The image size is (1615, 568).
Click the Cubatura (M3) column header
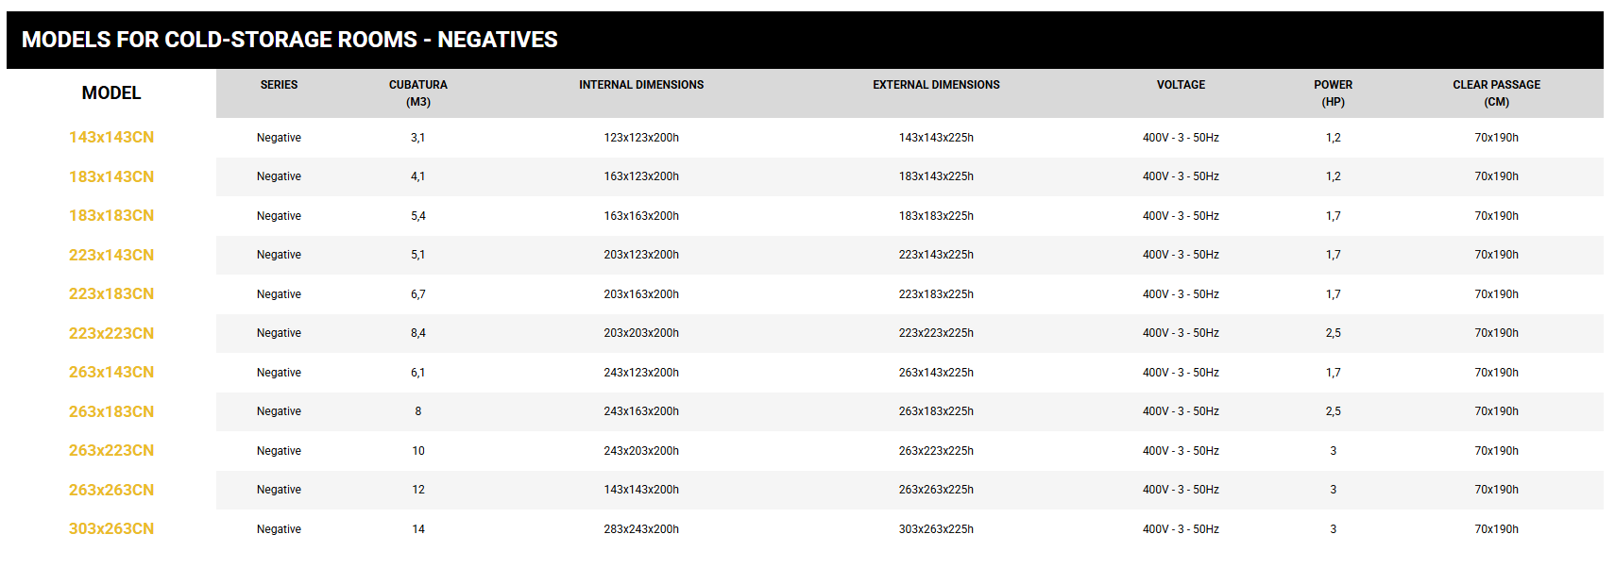click(x=418, y=93)
